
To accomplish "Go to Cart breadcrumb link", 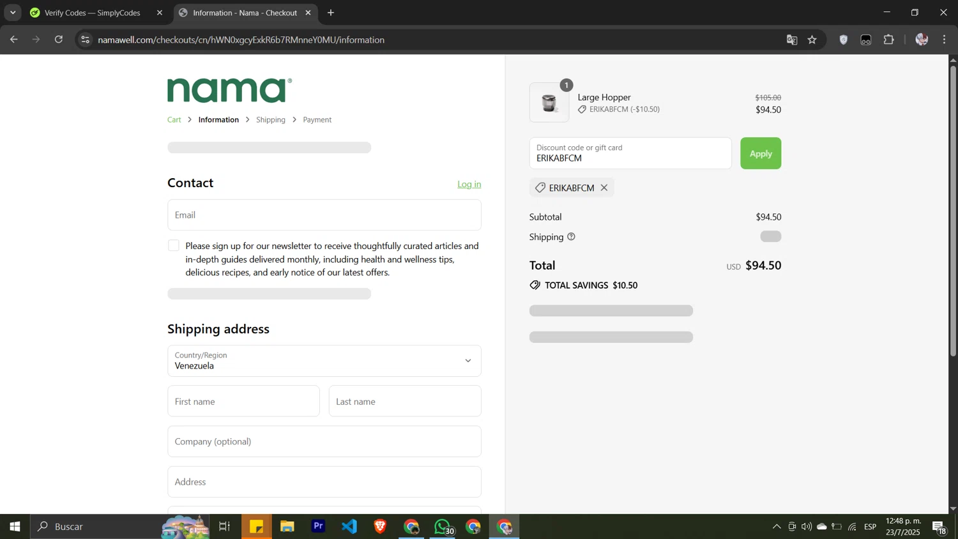I will coord(174,120).
